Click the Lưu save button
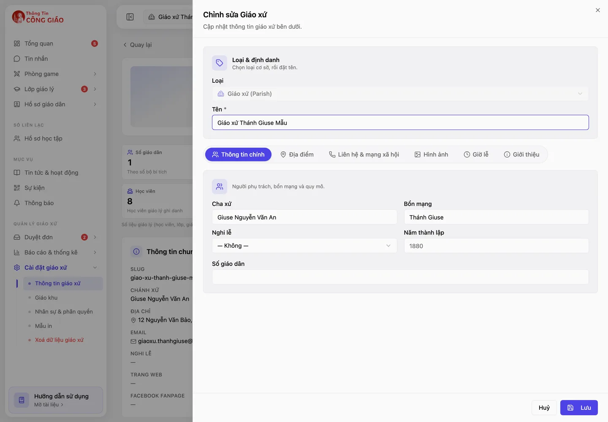 point(579,408)
